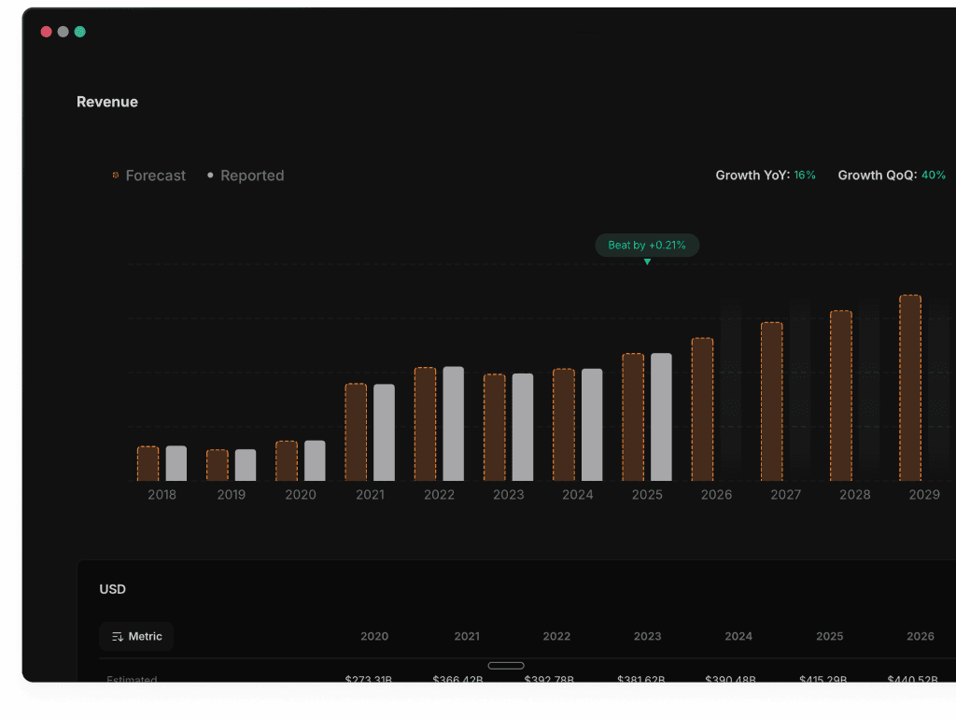
Task: Open the Metric dropdown button
Action: 136,637
